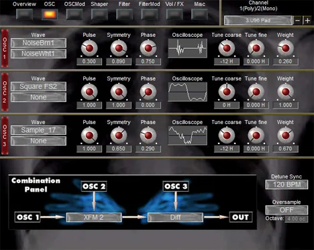Click the plus button next to channel preset
Viewport: 314px width, 250px height.
(307, 21)
